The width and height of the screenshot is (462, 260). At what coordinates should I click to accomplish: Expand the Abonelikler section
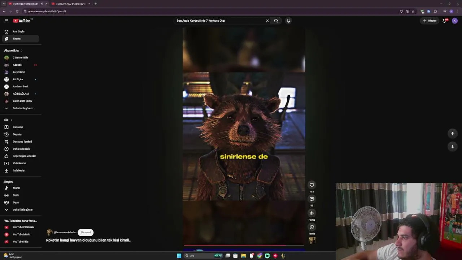[13, 51]
